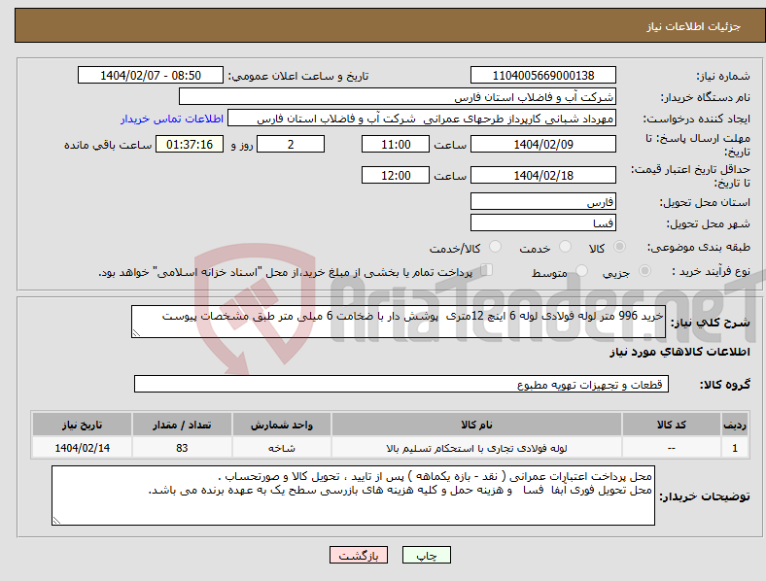Viewport: 766px width, 581px height.
Task: Click the need date cell 1404/02/14
Action: (82, 448)
